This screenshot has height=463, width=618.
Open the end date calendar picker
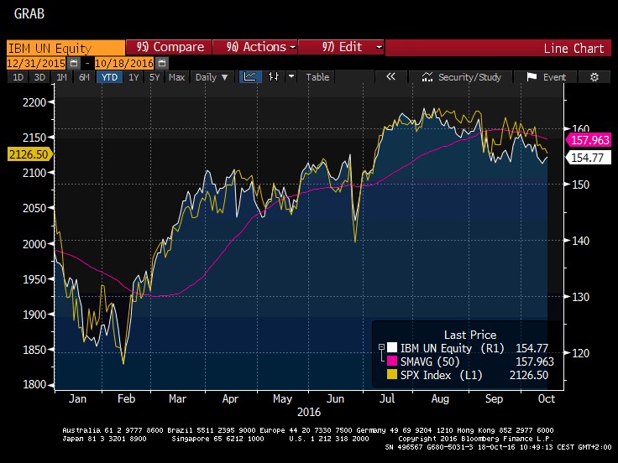point(161,63)
